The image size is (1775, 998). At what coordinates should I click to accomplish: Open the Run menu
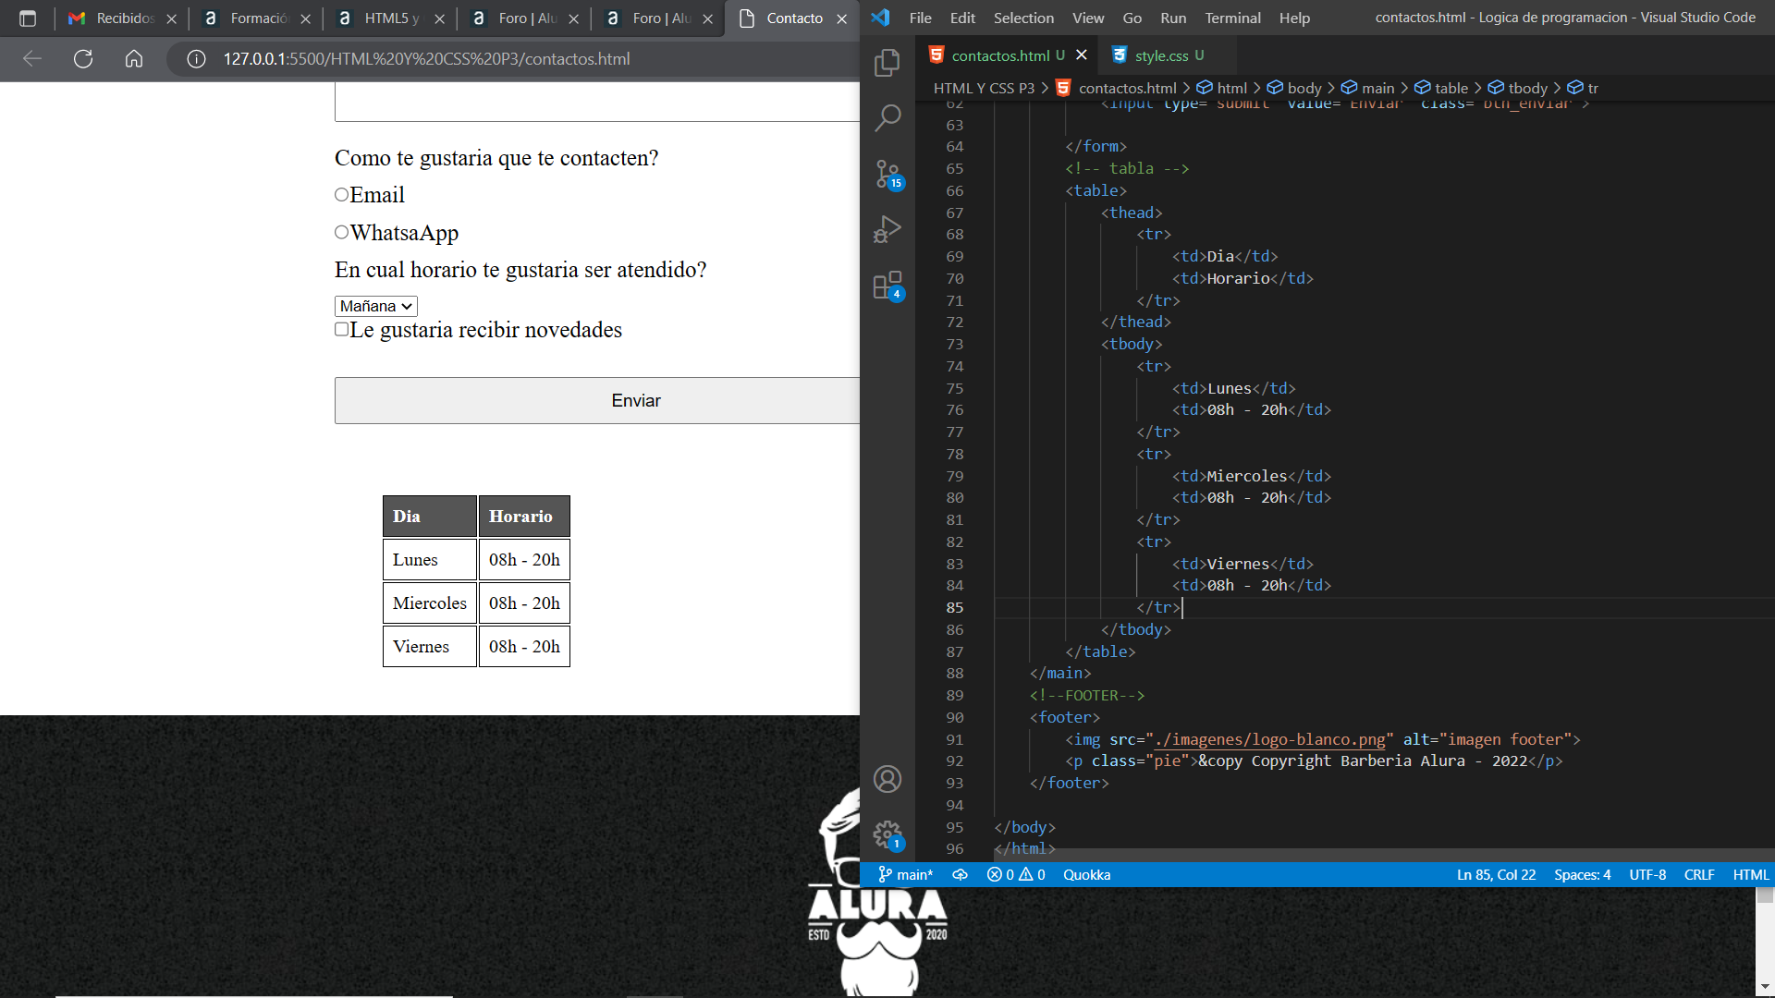1173,18
